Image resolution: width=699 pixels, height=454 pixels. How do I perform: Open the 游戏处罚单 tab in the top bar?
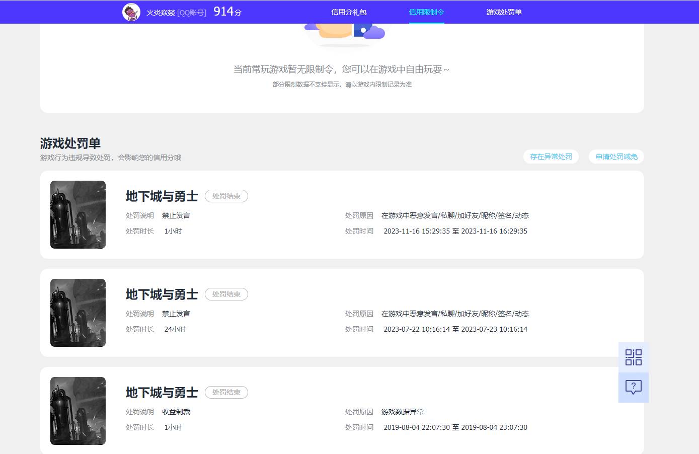[x=505, y=12]
